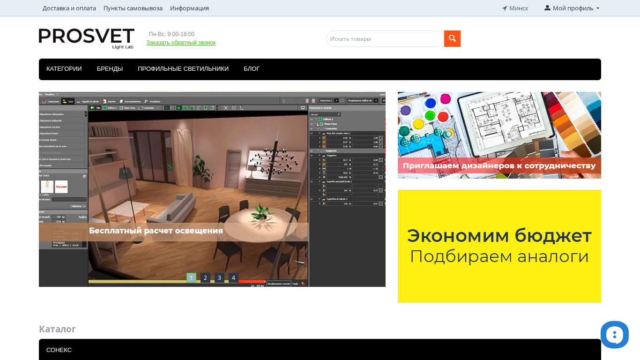Click the user profile person icon

pyautogui.click(x=547, y=8)
